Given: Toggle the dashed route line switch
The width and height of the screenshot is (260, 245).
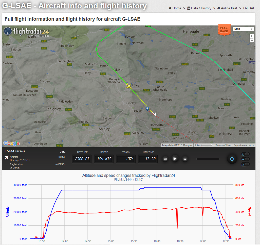Looking at the screenshot, I should click(245, 159).
